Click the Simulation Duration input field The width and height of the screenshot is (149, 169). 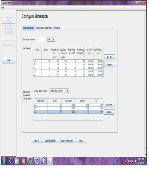[x=42, y=40]
